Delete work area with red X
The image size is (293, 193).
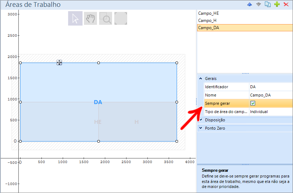(286, 4)
